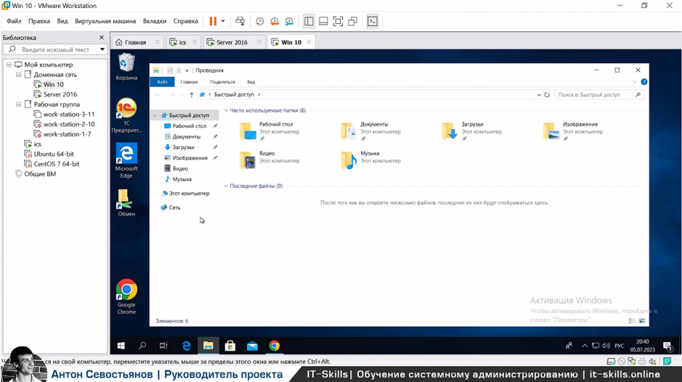Click the revert to snapshot icon
The height and width of the screenshot is (382, 682).
click(274, 21)
